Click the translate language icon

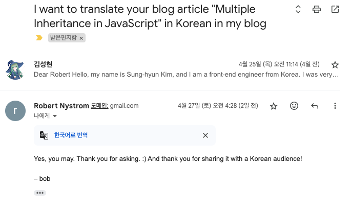[x=44, y=135]
